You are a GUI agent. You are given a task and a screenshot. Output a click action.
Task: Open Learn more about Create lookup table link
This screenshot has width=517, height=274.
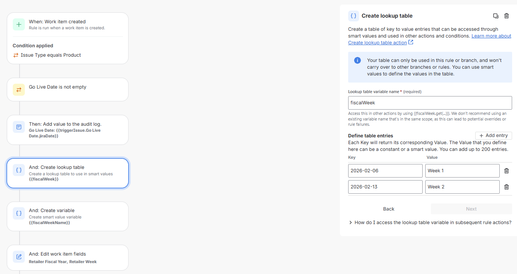430,39
